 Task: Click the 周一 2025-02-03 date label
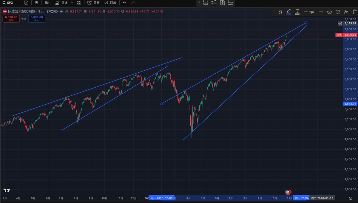tap(161, 198)
